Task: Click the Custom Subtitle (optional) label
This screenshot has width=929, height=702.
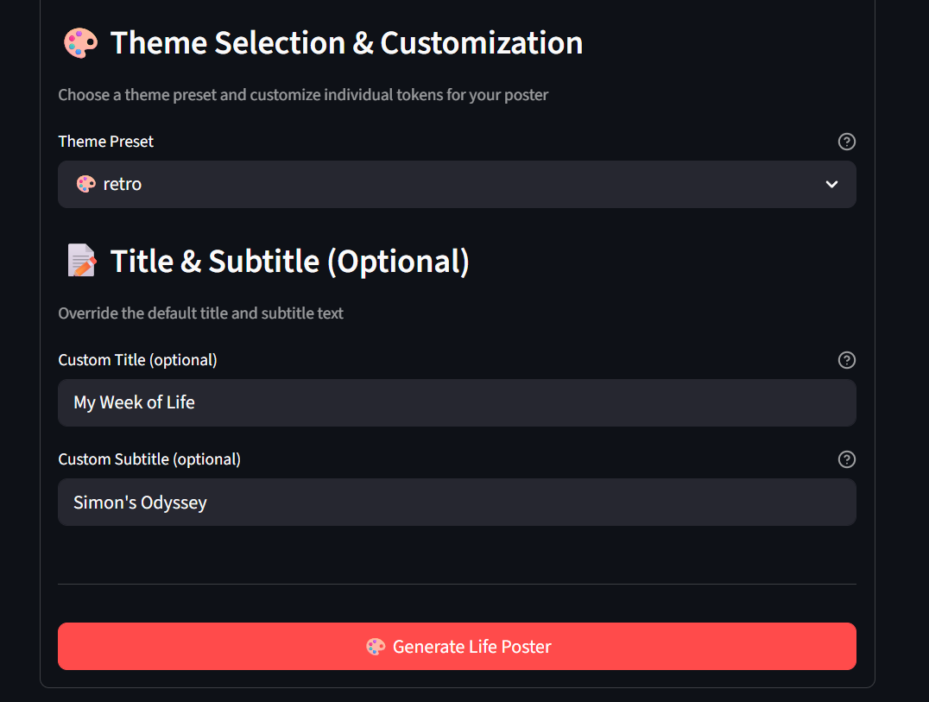Action: (x=149, y=459)
